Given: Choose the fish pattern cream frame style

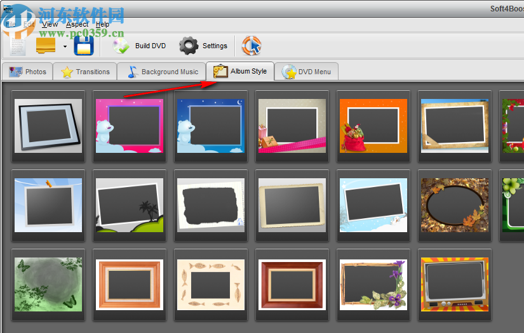Looking at the screenshot, I should 210,285.
